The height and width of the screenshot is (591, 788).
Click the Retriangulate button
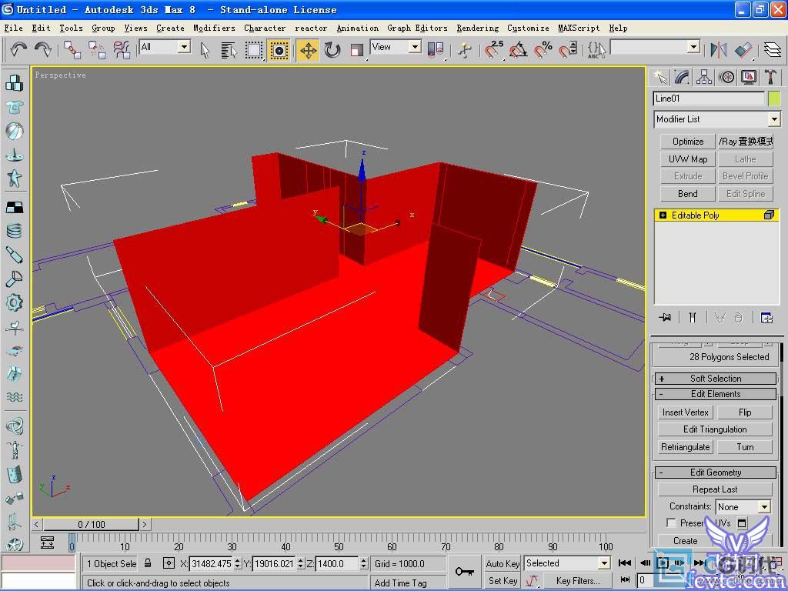pos(686,447)
